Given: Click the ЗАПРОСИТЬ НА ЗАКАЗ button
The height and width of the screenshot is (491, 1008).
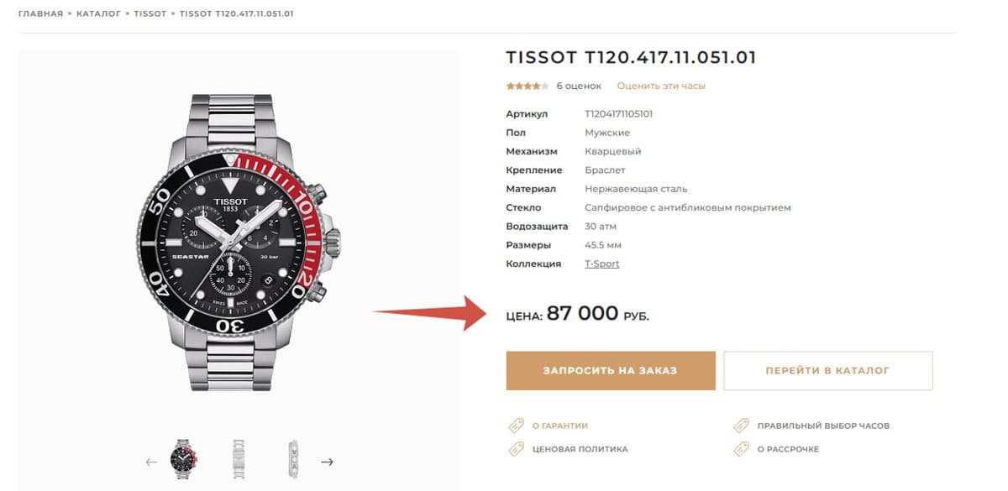Looking at the screenshot, I should pyautogui.click(x=610, y=370).
